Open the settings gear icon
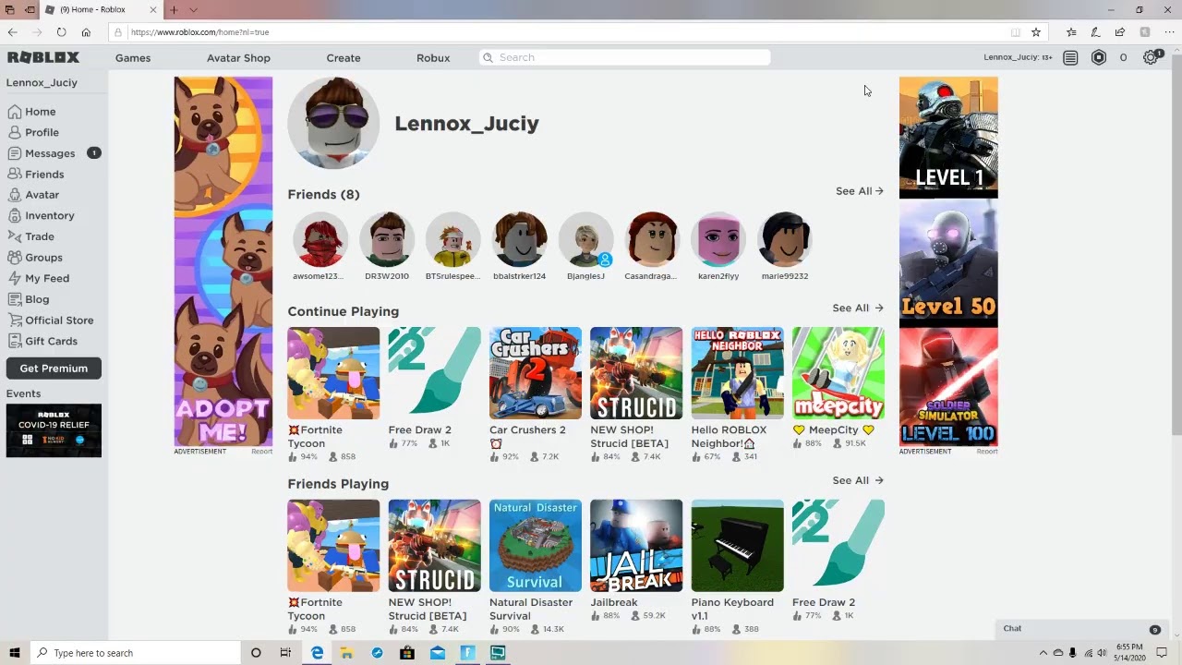Viewport: 1182px width, 665px height. pyautogui.click(x=1151, y=57)
